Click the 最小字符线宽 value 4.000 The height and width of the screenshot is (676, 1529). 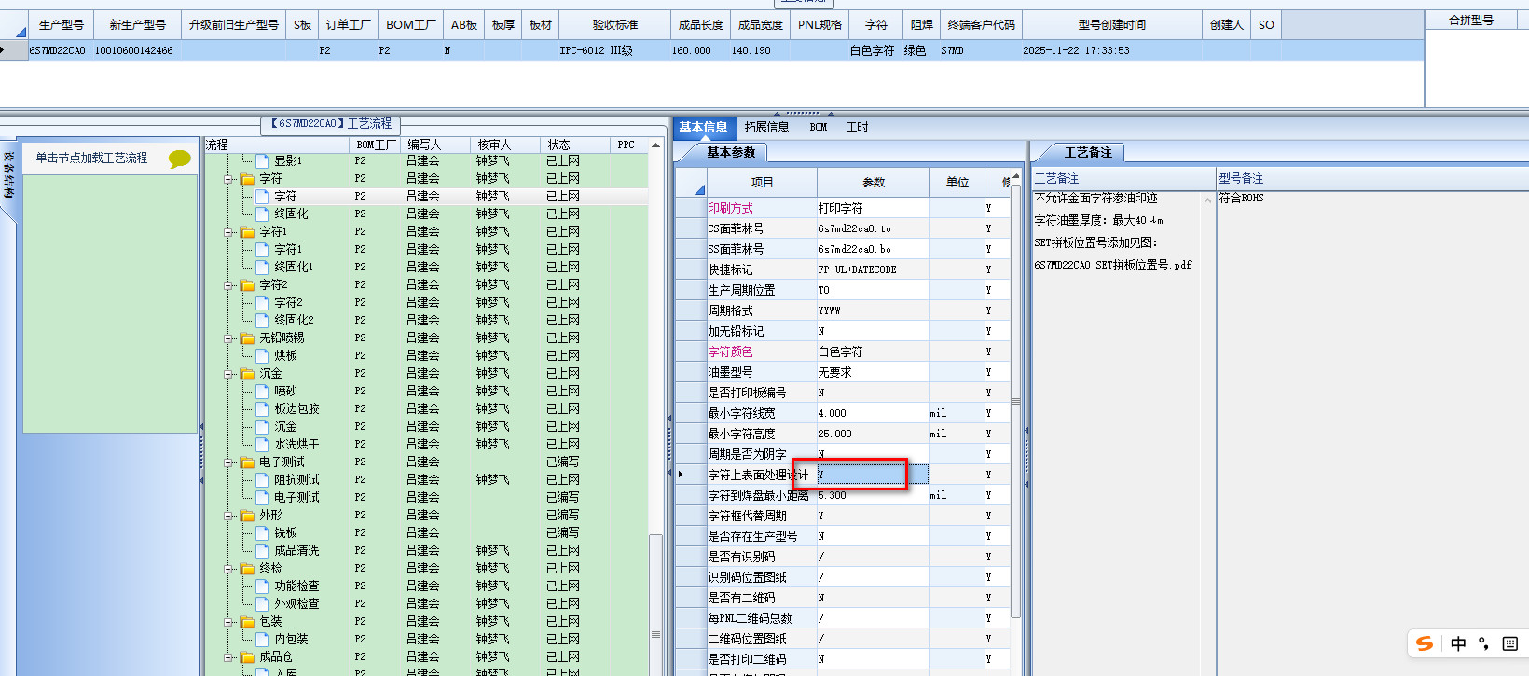[872, 413]
